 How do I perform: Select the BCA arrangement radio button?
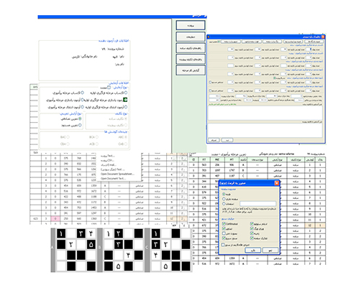pos(97,137)
